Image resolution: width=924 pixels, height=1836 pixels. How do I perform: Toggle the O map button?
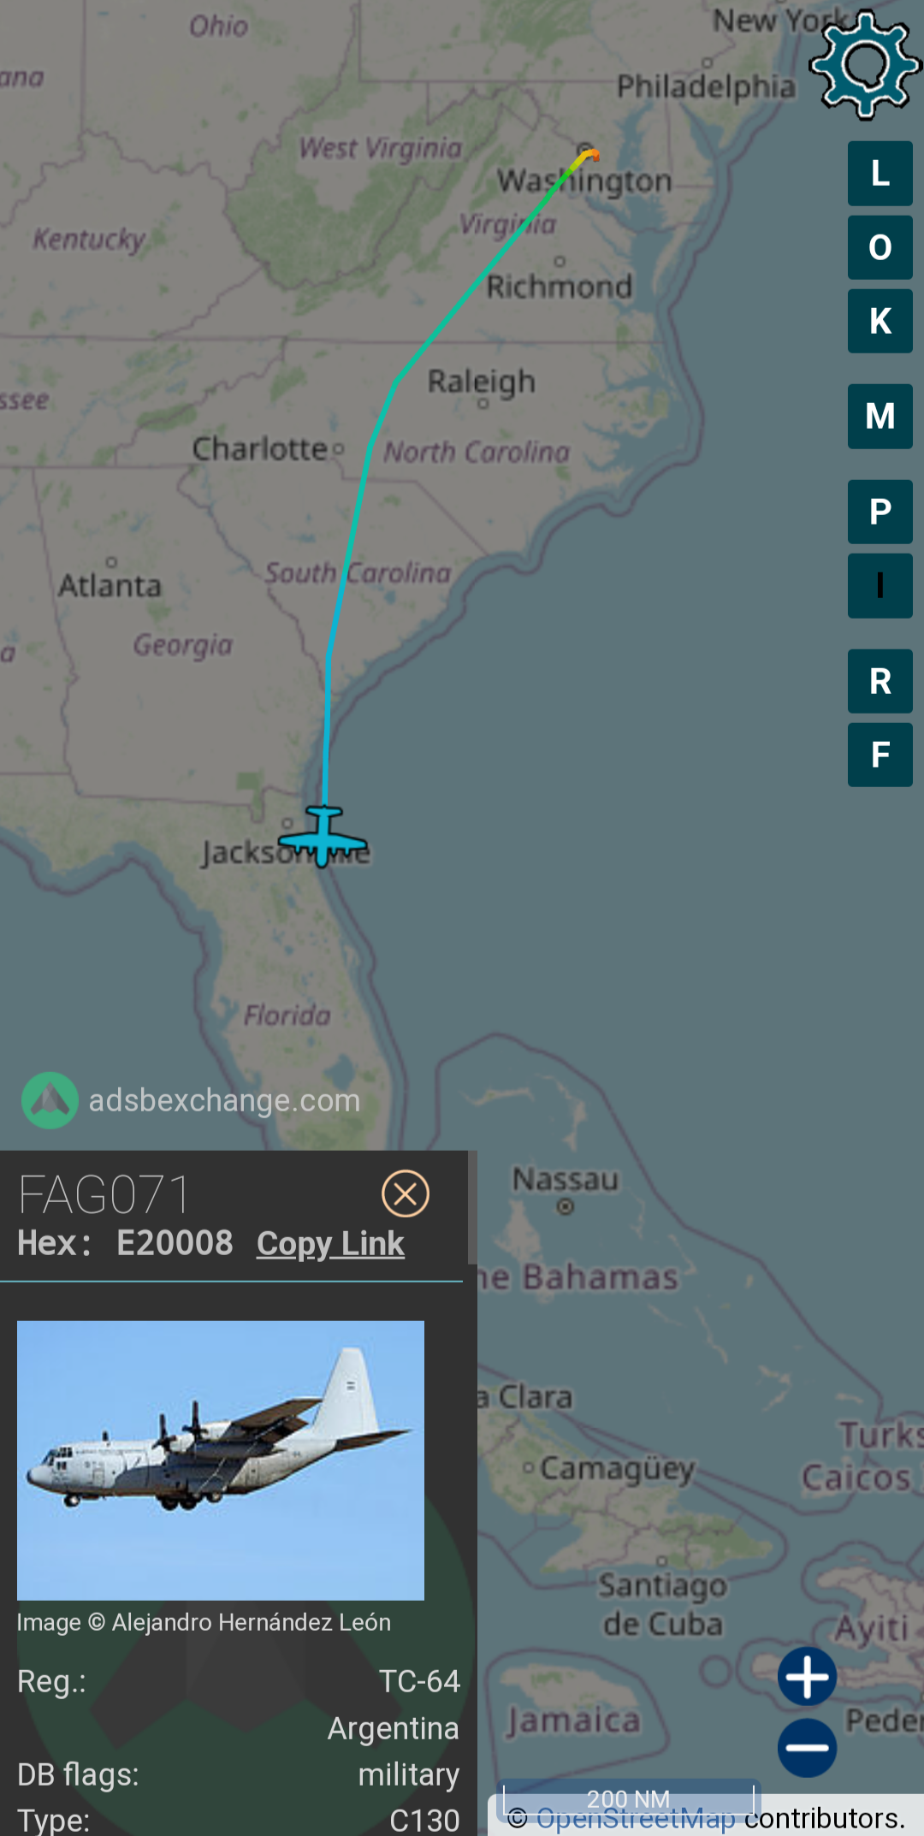click(880, 247)
